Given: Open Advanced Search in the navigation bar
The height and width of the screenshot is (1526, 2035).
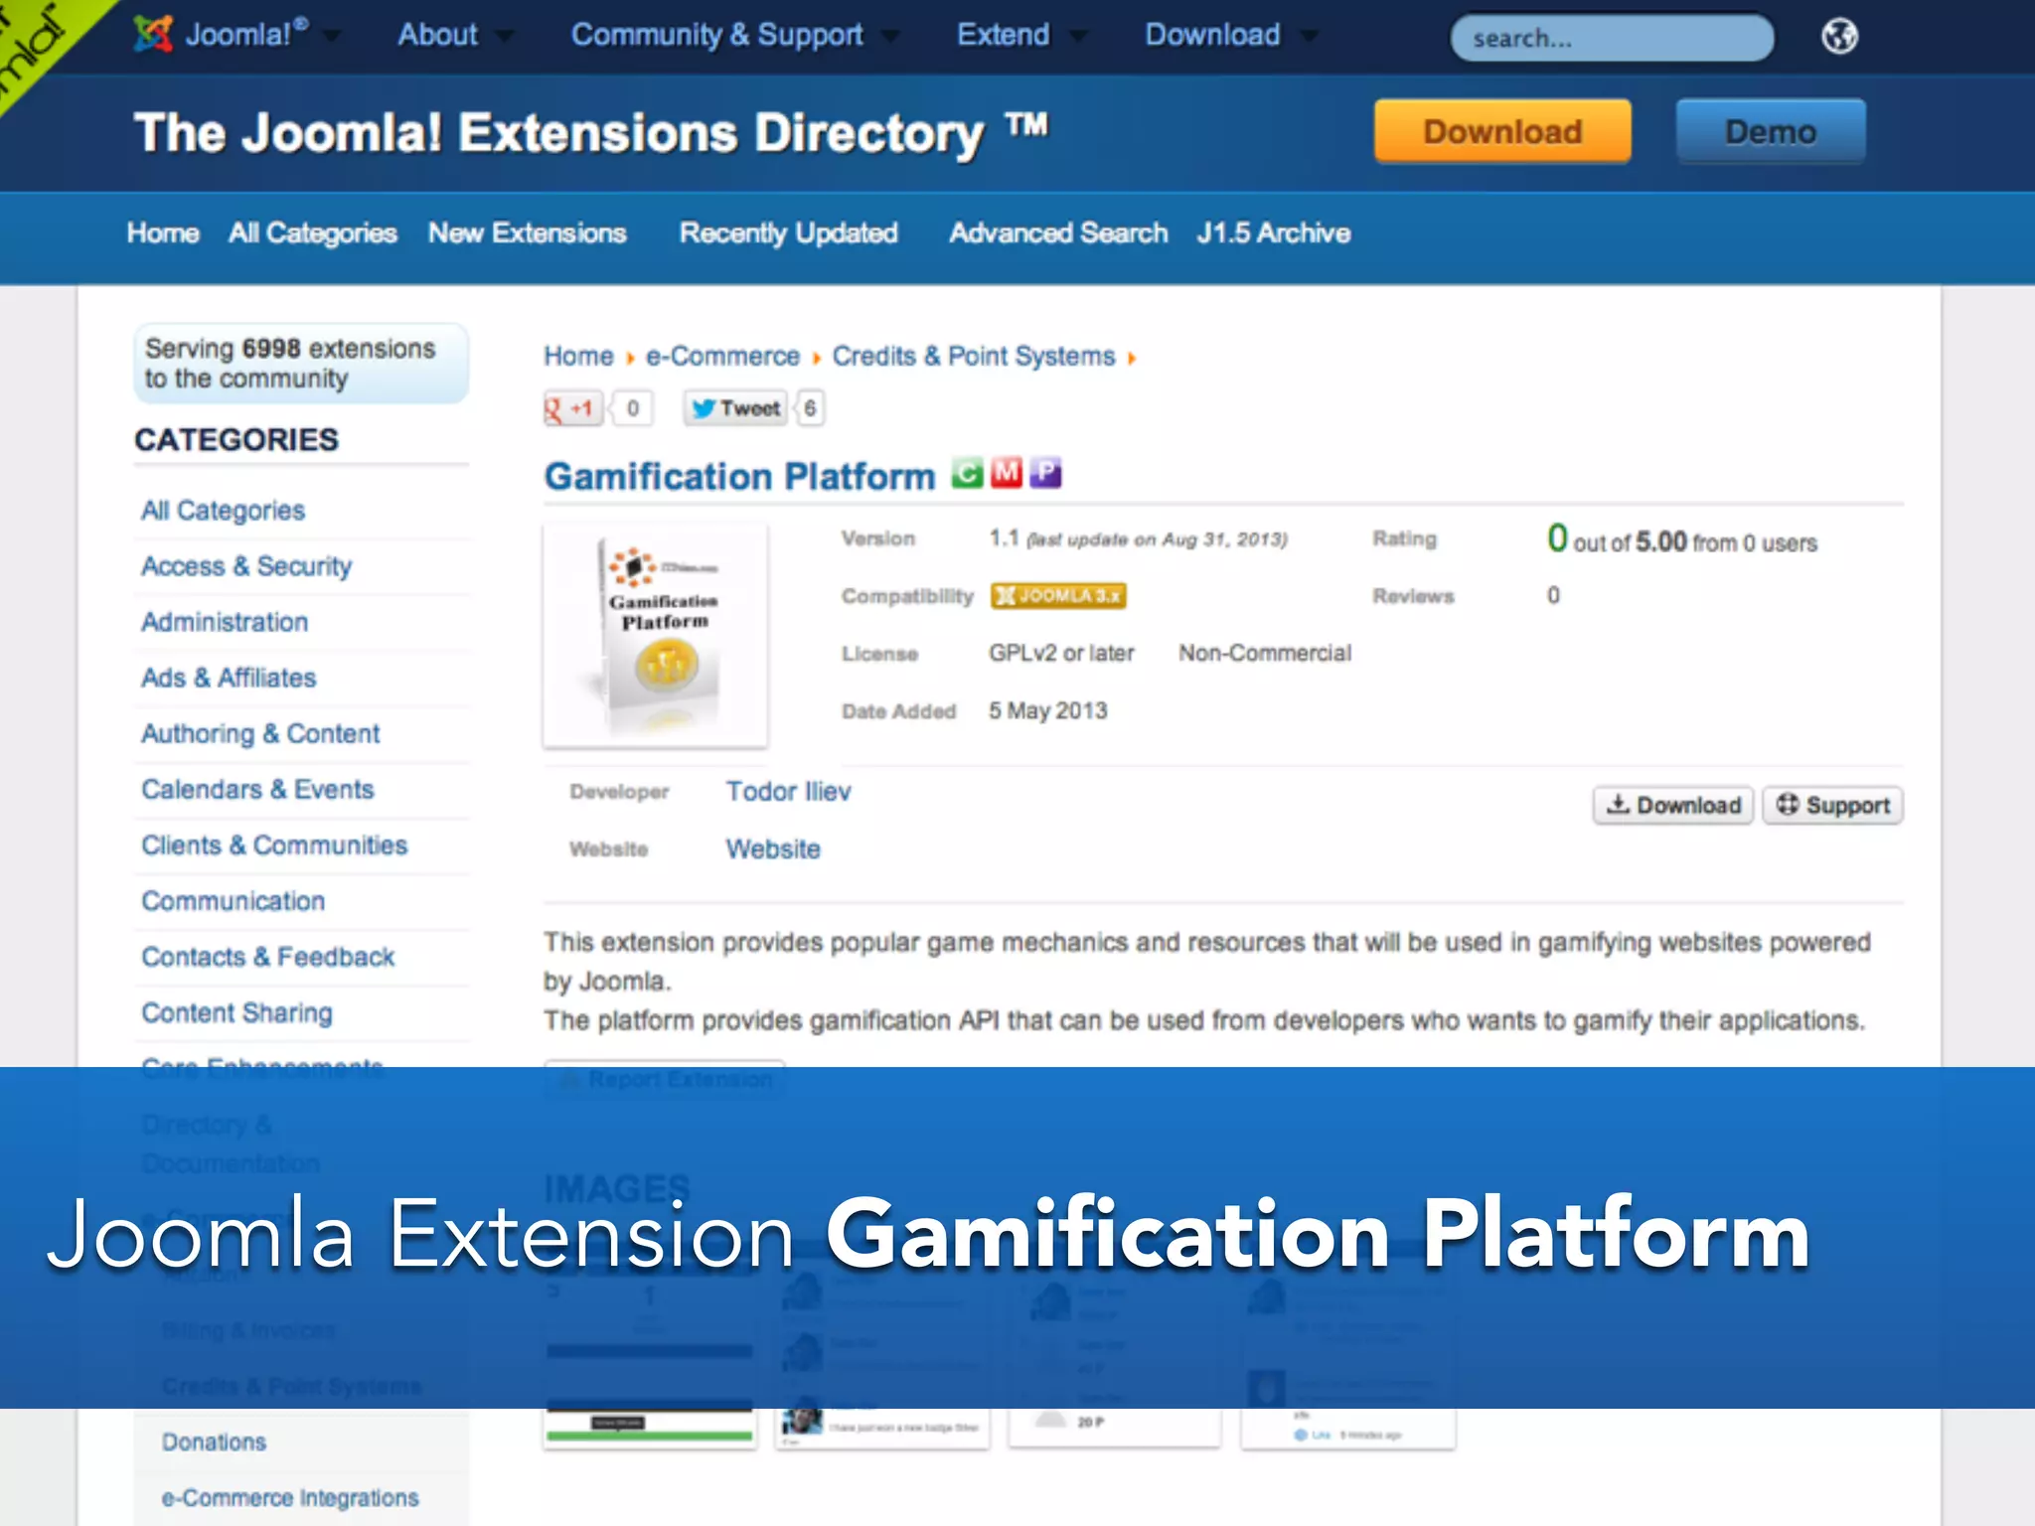Looking at the screenshot, I should (x=1058, y=232).
